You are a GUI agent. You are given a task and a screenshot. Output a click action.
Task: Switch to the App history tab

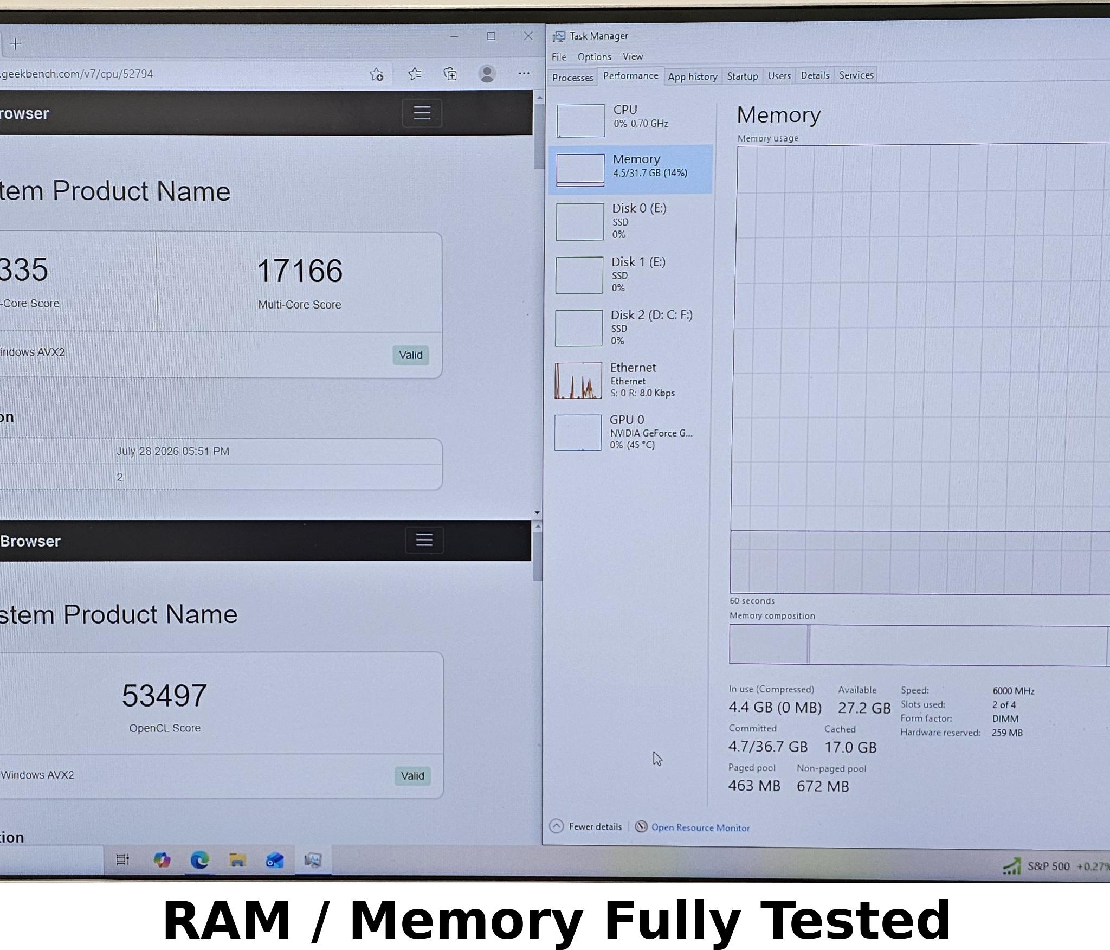[692, 76]
